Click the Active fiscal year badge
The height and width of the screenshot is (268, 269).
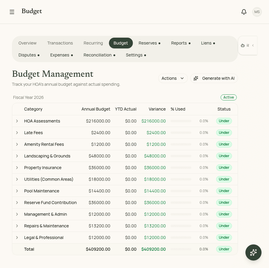pos(228,97)
